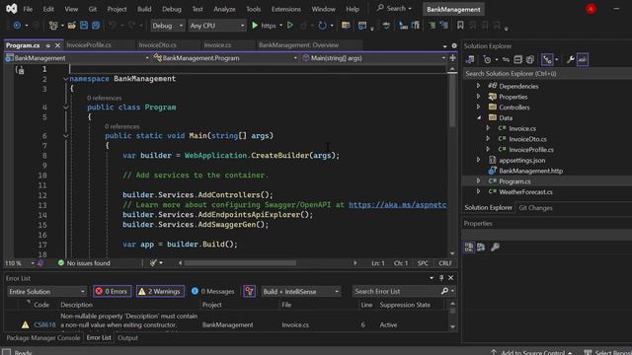Click the editor vertical scrollbar thumb
Screen dimensions: 632x355
(x=452, y=102)
